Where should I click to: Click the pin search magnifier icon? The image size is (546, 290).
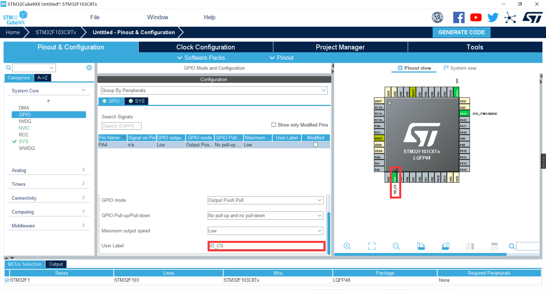(x=512, y=246)
